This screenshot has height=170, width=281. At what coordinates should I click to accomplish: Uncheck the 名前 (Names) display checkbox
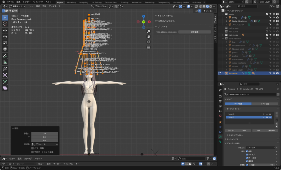point(247,151)
